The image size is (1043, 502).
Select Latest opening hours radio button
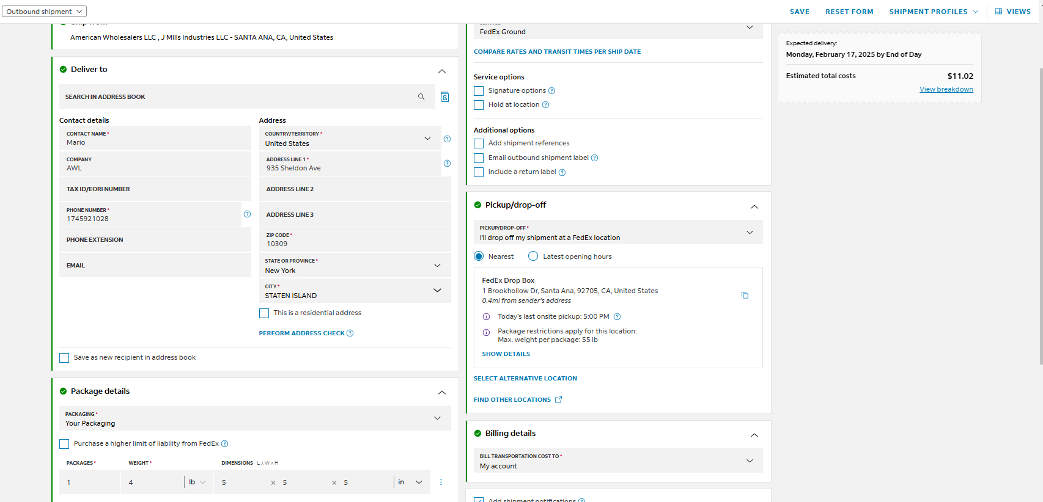pyautogui.click(x=533, y=256)
